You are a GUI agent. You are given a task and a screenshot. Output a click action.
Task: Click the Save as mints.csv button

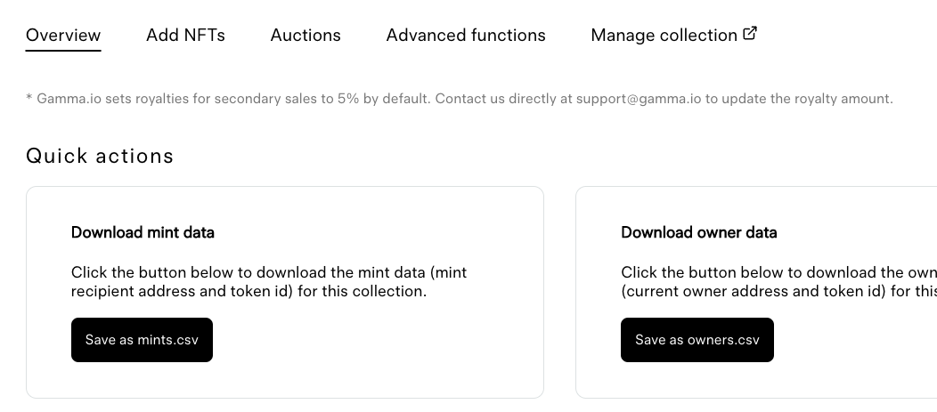(142, 340)
